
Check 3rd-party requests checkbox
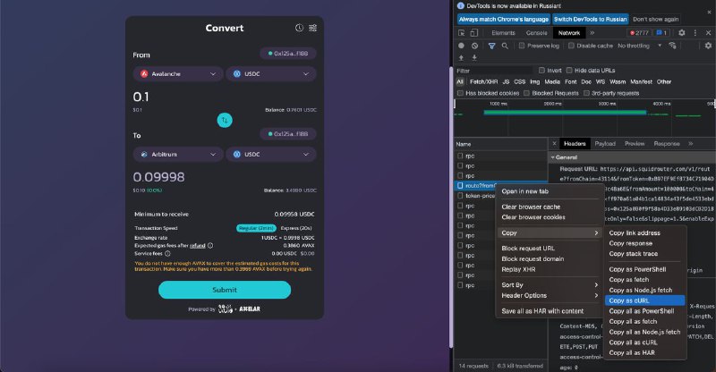click(x=586, y=93)
